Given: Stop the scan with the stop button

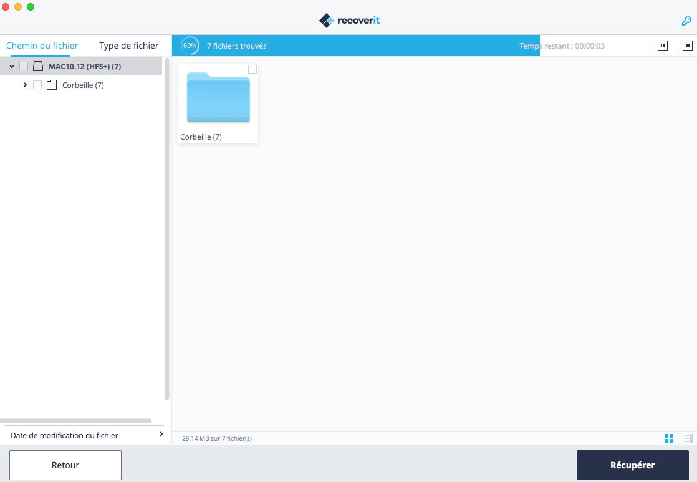Looking at the screenshot, I should (x=687, y=46).
